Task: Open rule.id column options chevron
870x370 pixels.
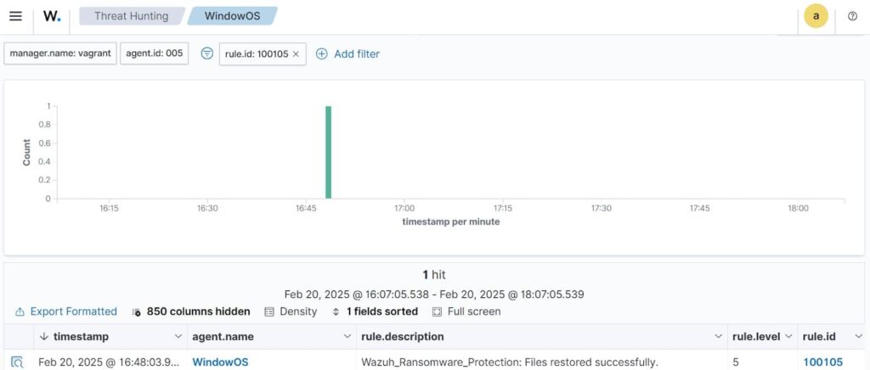Action: 858,336
